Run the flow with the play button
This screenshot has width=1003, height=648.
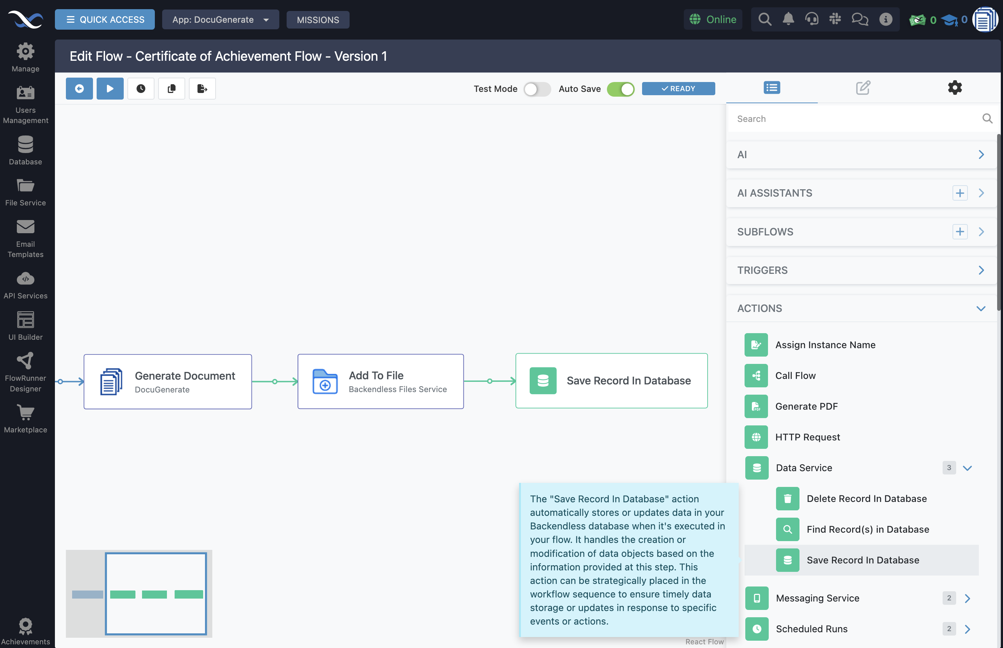[110, 88]
